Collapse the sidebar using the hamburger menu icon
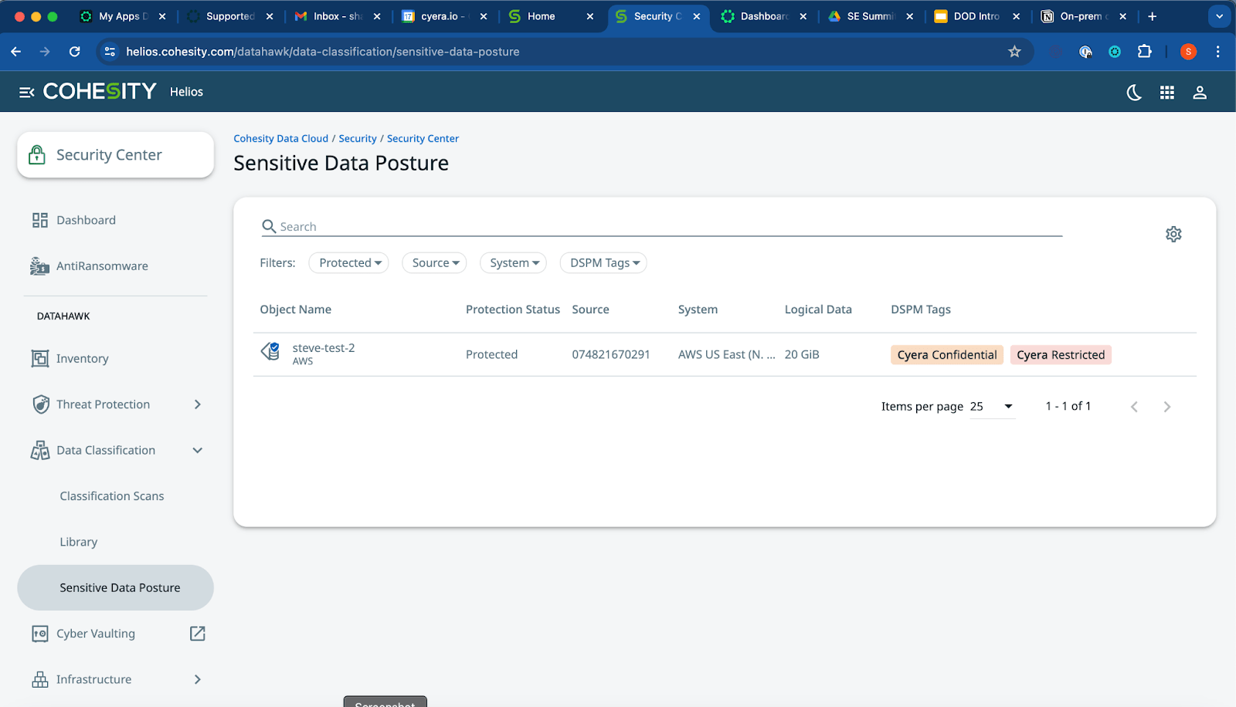This screenshot has width=1236, height=707. pyautogui.click(x=26, y=92)
